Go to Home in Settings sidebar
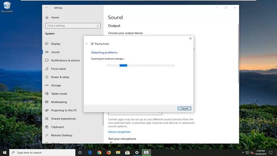The image size is (277, 156). click(x=55, y=17)
